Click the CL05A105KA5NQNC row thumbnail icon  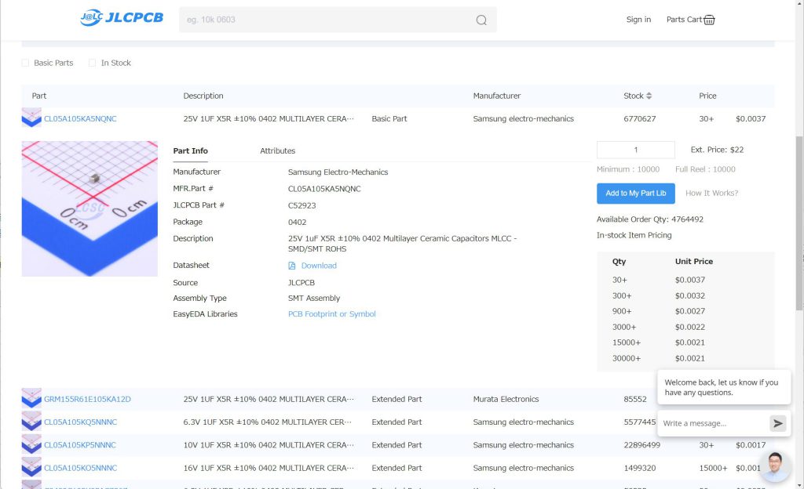tap(31, 118)
